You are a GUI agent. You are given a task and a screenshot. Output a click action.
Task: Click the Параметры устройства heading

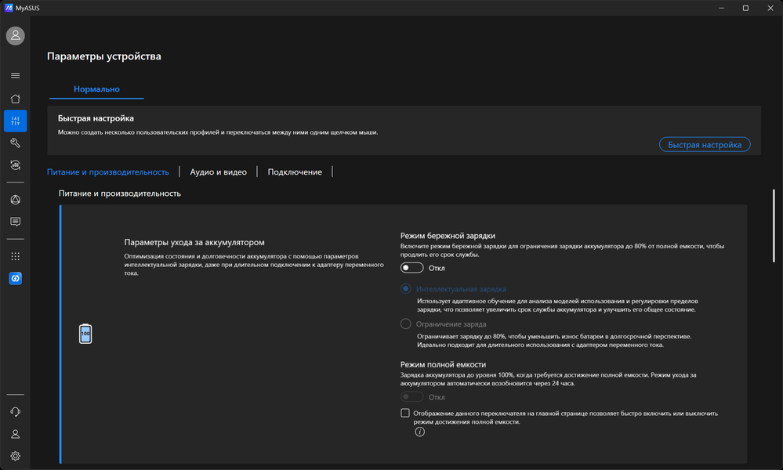(104, 56)
